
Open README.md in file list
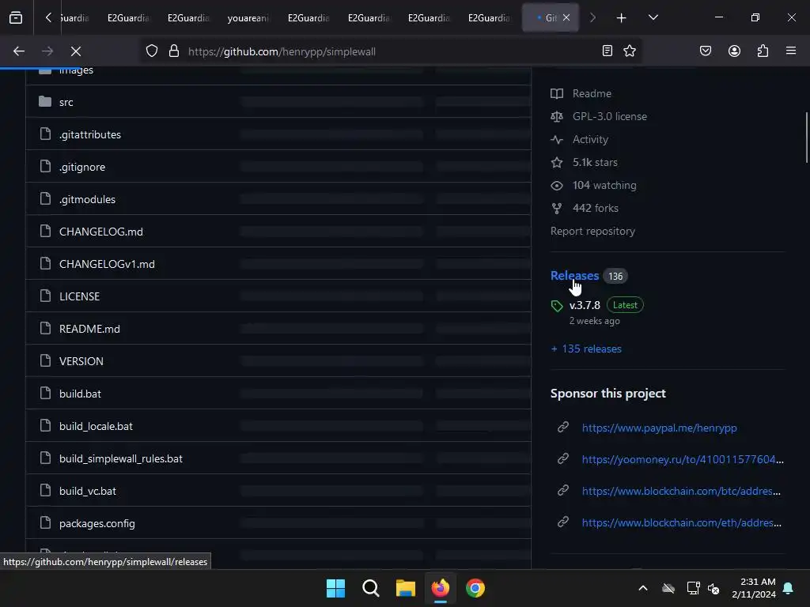[89, 330]
